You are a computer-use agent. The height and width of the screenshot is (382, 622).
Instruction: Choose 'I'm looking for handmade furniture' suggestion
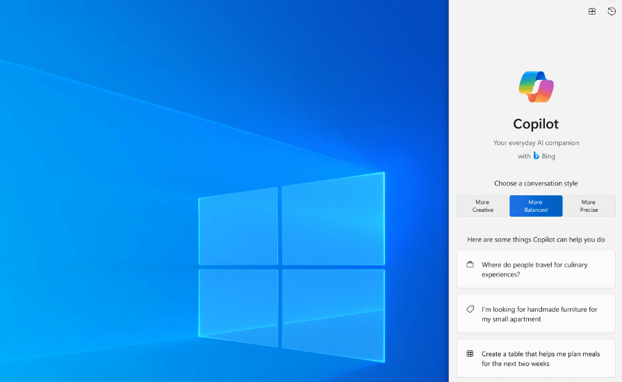[536, 314]
